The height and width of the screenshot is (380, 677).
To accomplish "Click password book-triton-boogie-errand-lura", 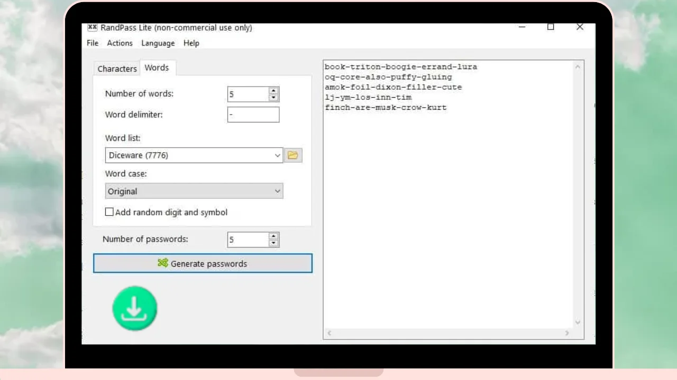I will (401, 67).
